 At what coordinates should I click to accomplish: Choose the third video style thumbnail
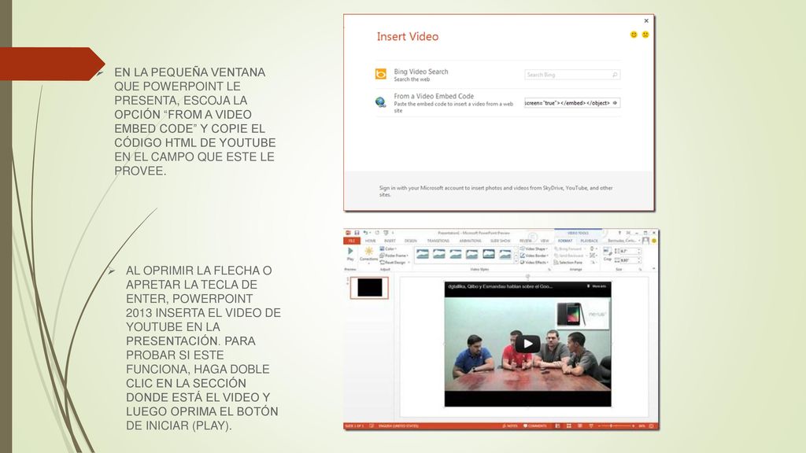click(456, 254)
